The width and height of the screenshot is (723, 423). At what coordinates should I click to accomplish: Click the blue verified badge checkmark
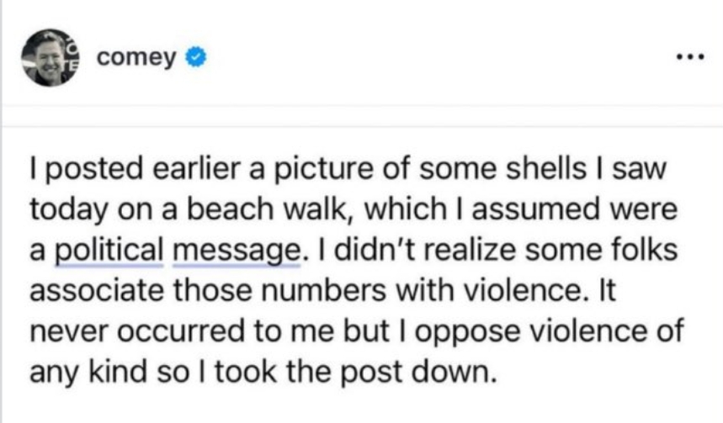click(195, 57)
